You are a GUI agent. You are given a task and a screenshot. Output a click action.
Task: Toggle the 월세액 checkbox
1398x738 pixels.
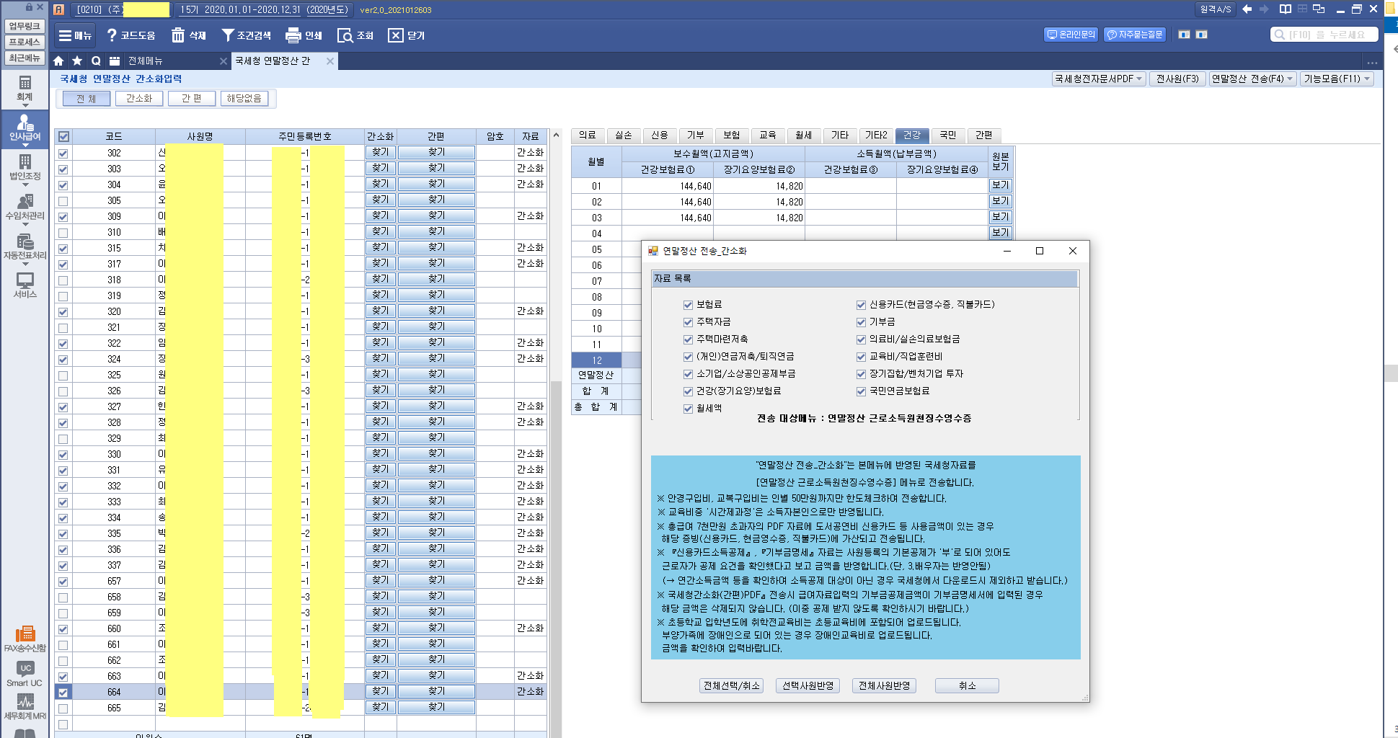click(688, 409)
